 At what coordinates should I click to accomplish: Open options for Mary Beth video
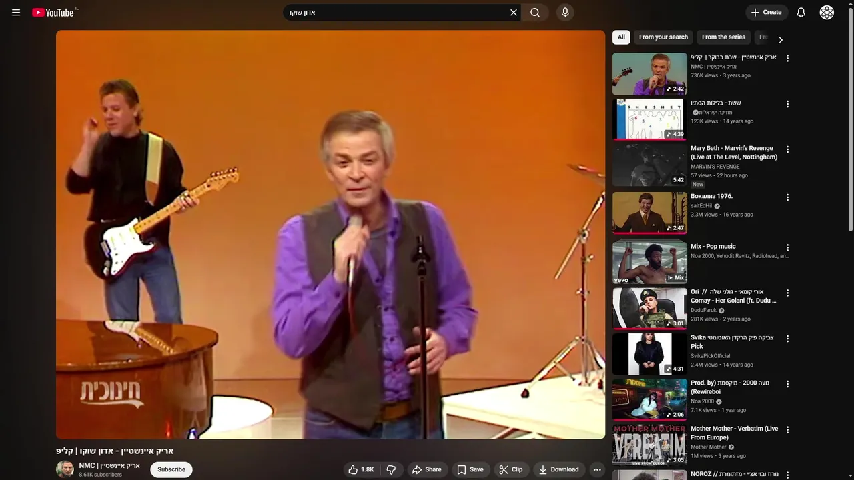[787, 149]
